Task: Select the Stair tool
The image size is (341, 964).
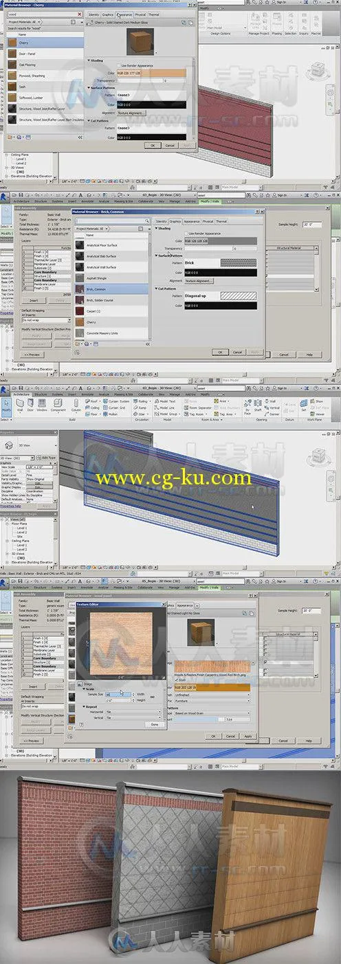Action: pyautogui.click(x=140, y=414)
